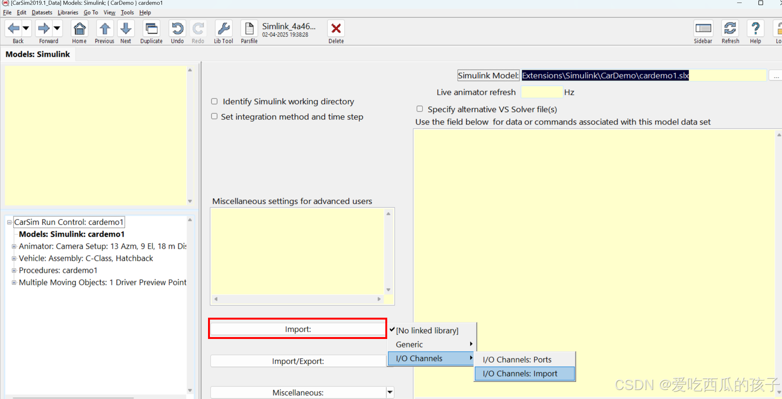
Task: Click the Import: library link button
Action: [298, 329]
